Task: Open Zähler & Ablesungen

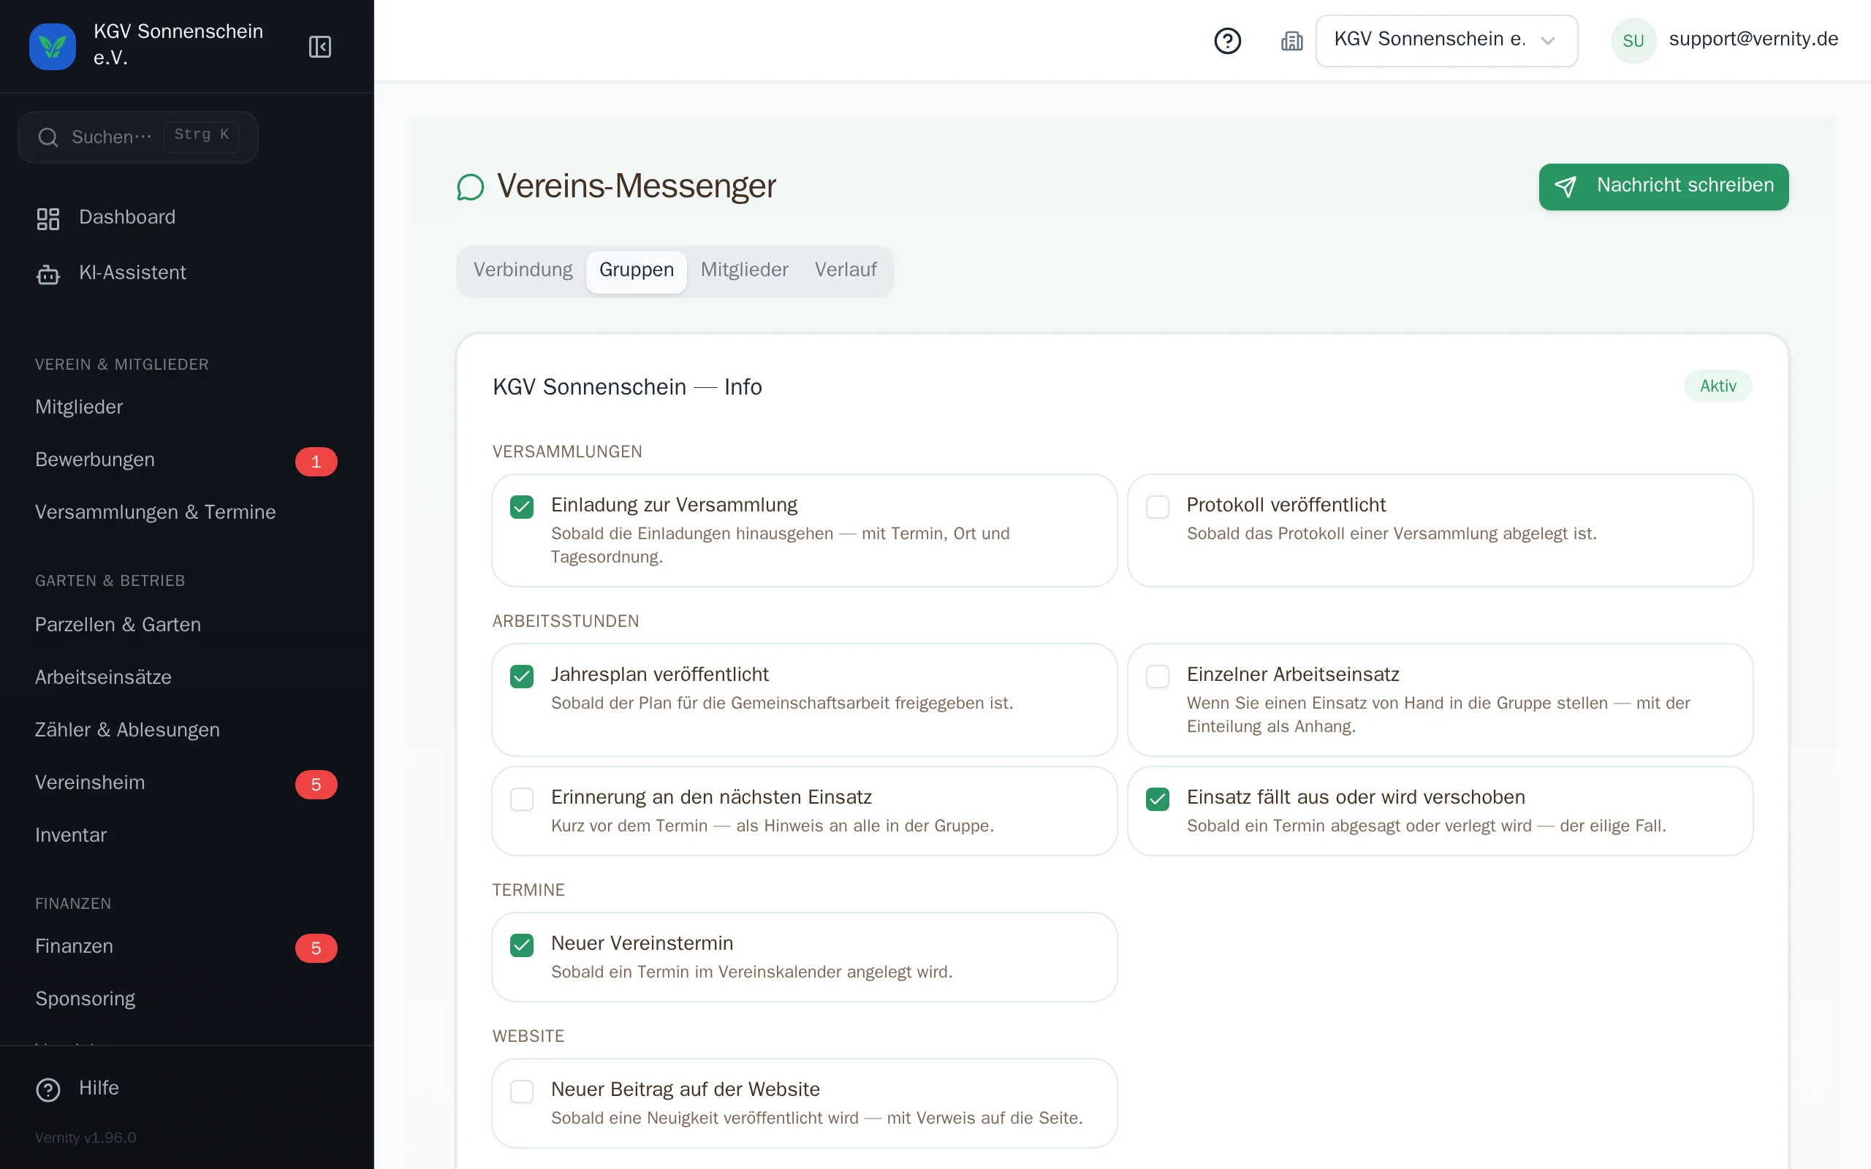Action: click(126, 730)
